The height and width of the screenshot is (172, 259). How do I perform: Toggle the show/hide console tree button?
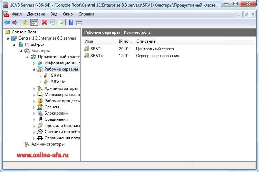coord(34,22)
